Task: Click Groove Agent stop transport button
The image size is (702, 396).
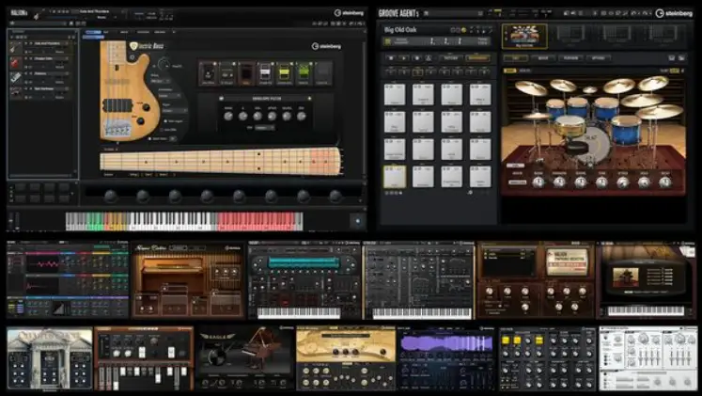Action: click(x=390, y=58)
